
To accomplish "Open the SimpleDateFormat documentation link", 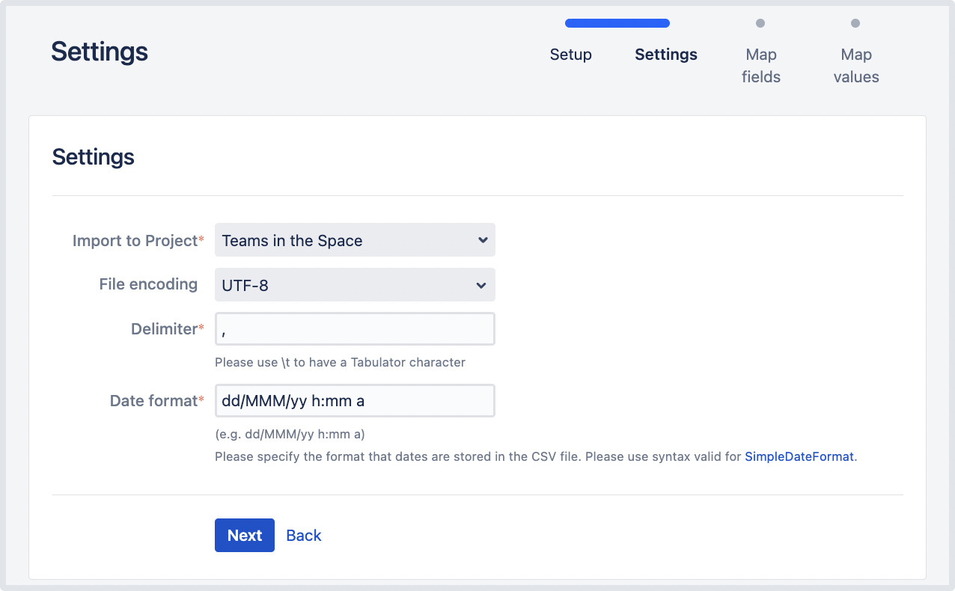I will (799, 456).
